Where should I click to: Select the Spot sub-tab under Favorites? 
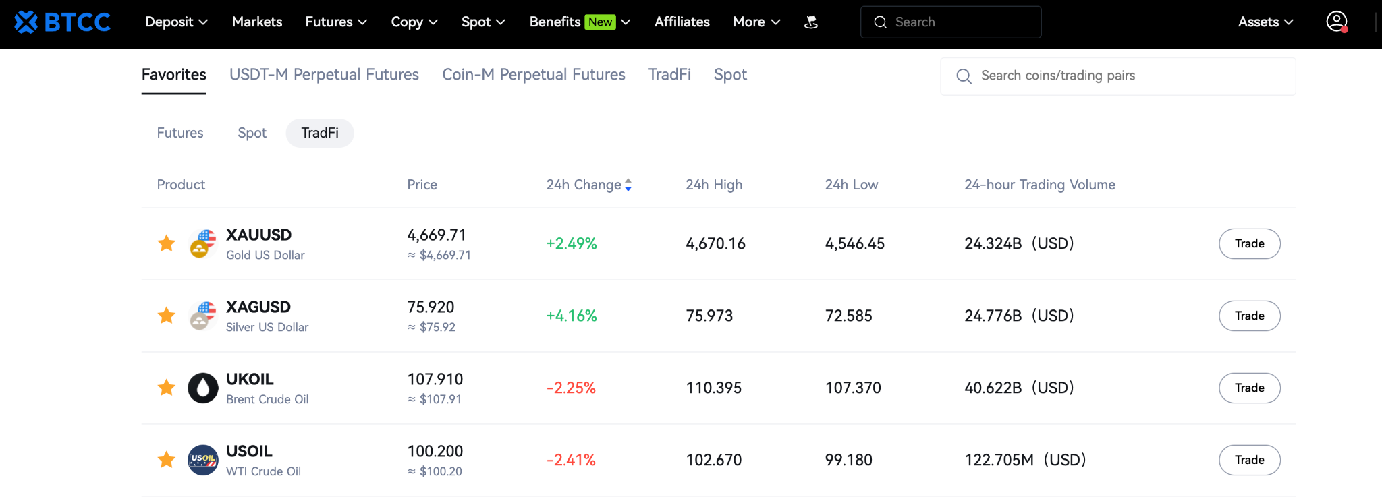tap(252, 133)
